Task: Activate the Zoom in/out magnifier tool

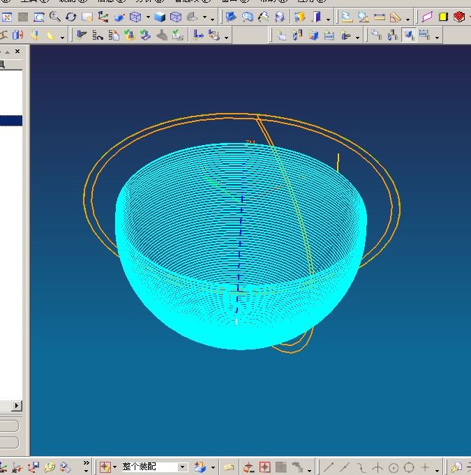Action: (55, 17)
